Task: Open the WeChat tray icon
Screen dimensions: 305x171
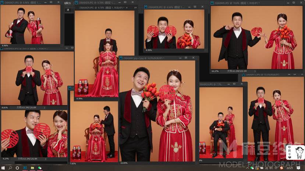Action: [252, 168]
